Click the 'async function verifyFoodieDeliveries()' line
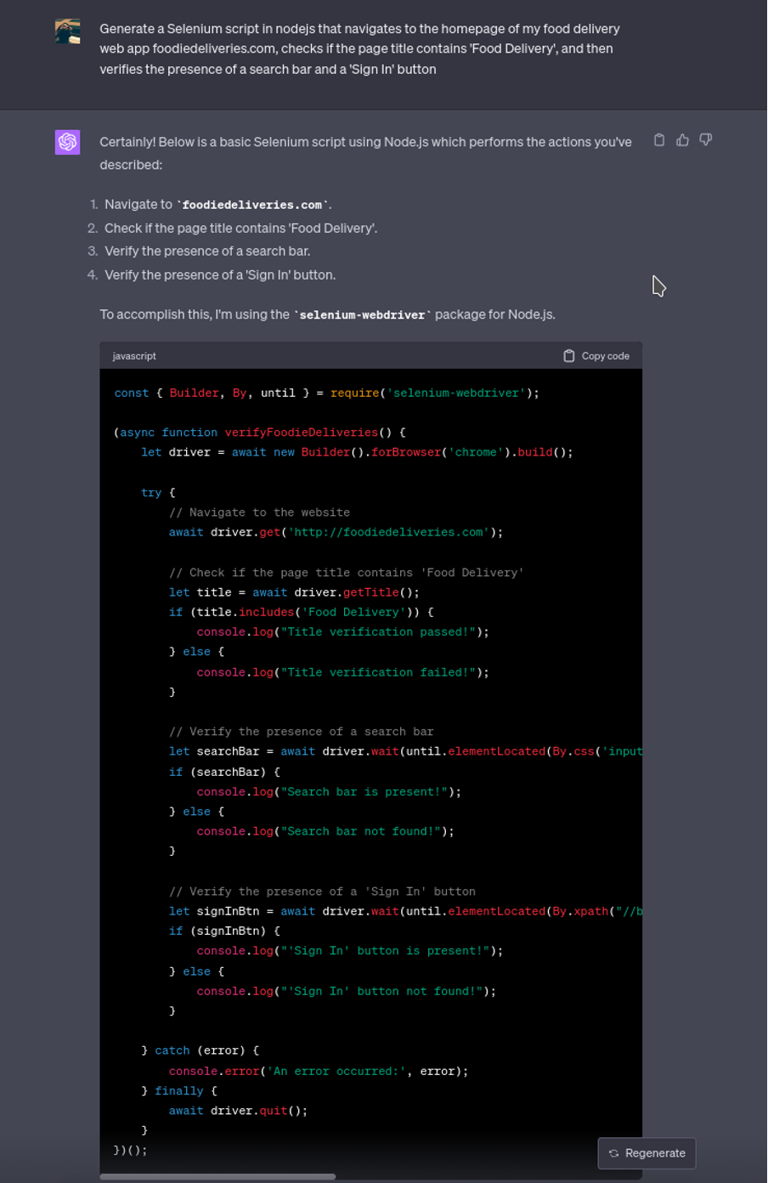This screenshot has height=1183, width=768. coord(260,433)
